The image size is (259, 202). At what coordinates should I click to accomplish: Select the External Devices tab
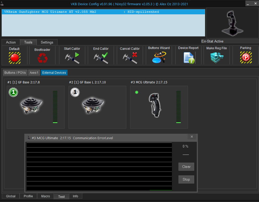[54, 73]
